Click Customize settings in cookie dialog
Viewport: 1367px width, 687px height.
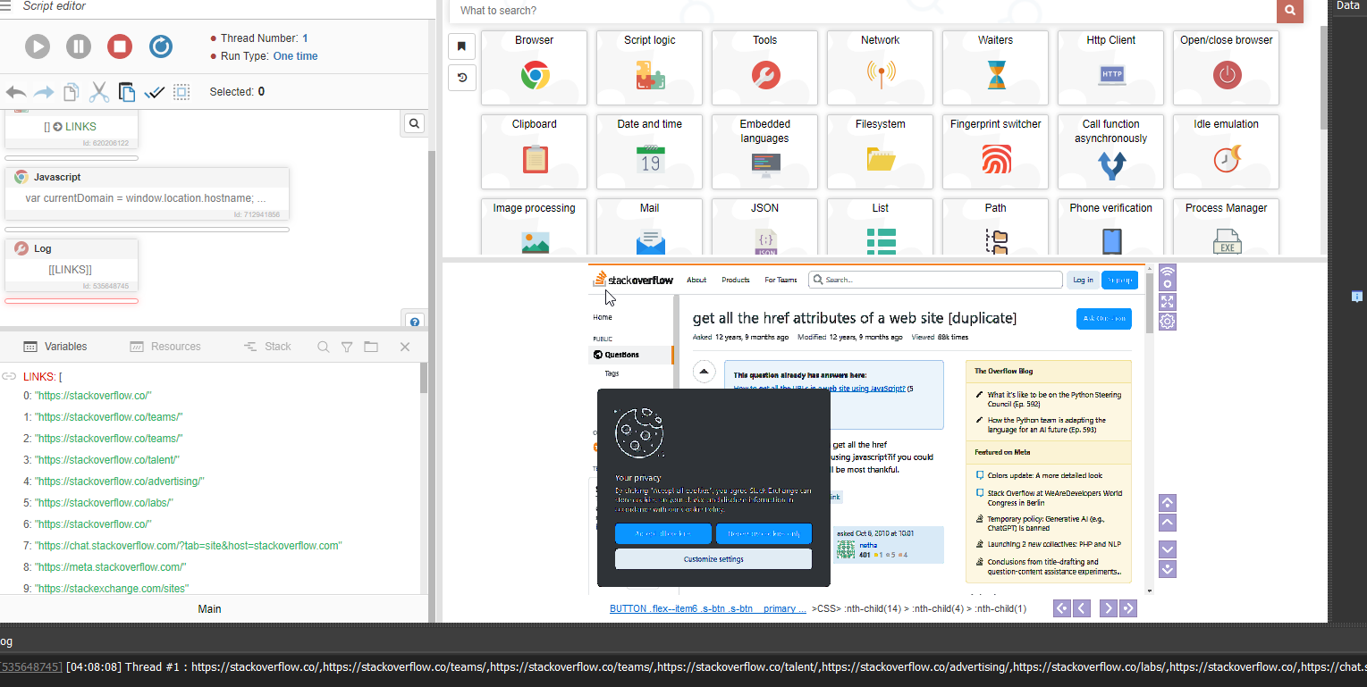713,559
